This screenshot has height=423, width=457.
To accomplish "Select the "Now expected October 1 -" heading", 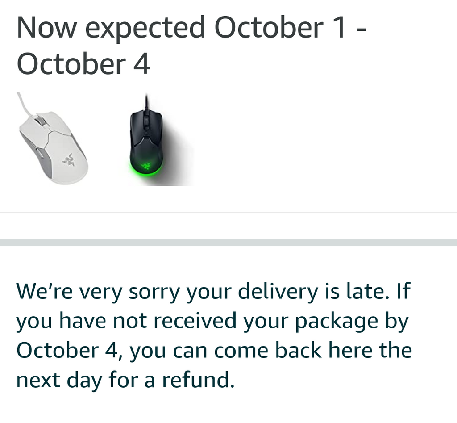I will (x=191, y=28).
